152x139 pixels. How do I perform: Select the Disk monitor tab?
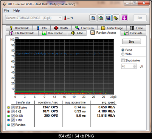(53, 33)
